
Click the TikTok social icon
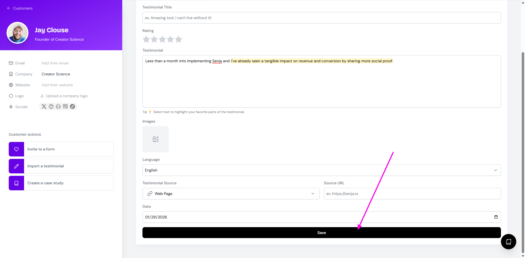(x=72, y=106)
